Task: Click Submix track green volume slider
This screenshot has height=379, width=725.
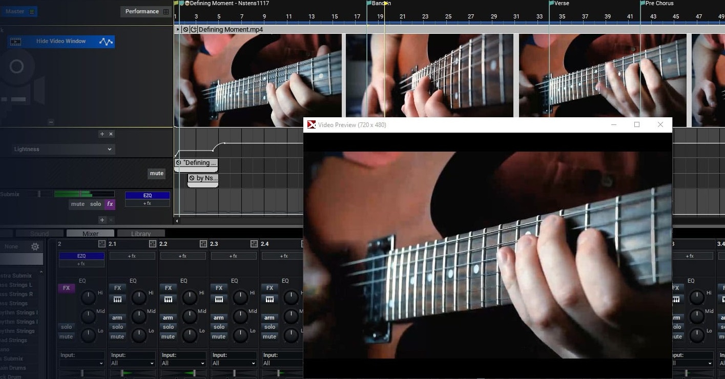Action: click(x=84, y=194)
